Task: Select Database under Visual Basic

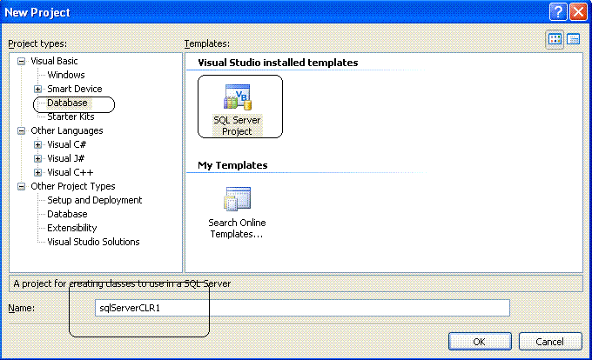Action: tap(67, 103)
